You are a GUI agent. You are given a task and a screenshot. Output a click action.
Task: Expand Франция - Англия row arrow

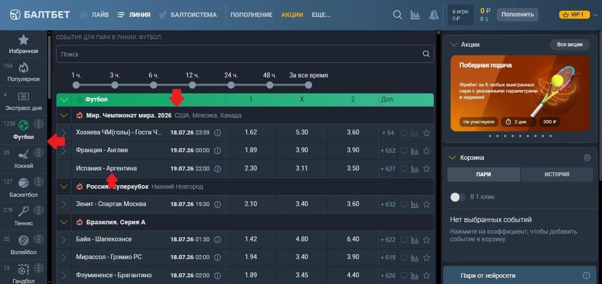pos(64,150)
